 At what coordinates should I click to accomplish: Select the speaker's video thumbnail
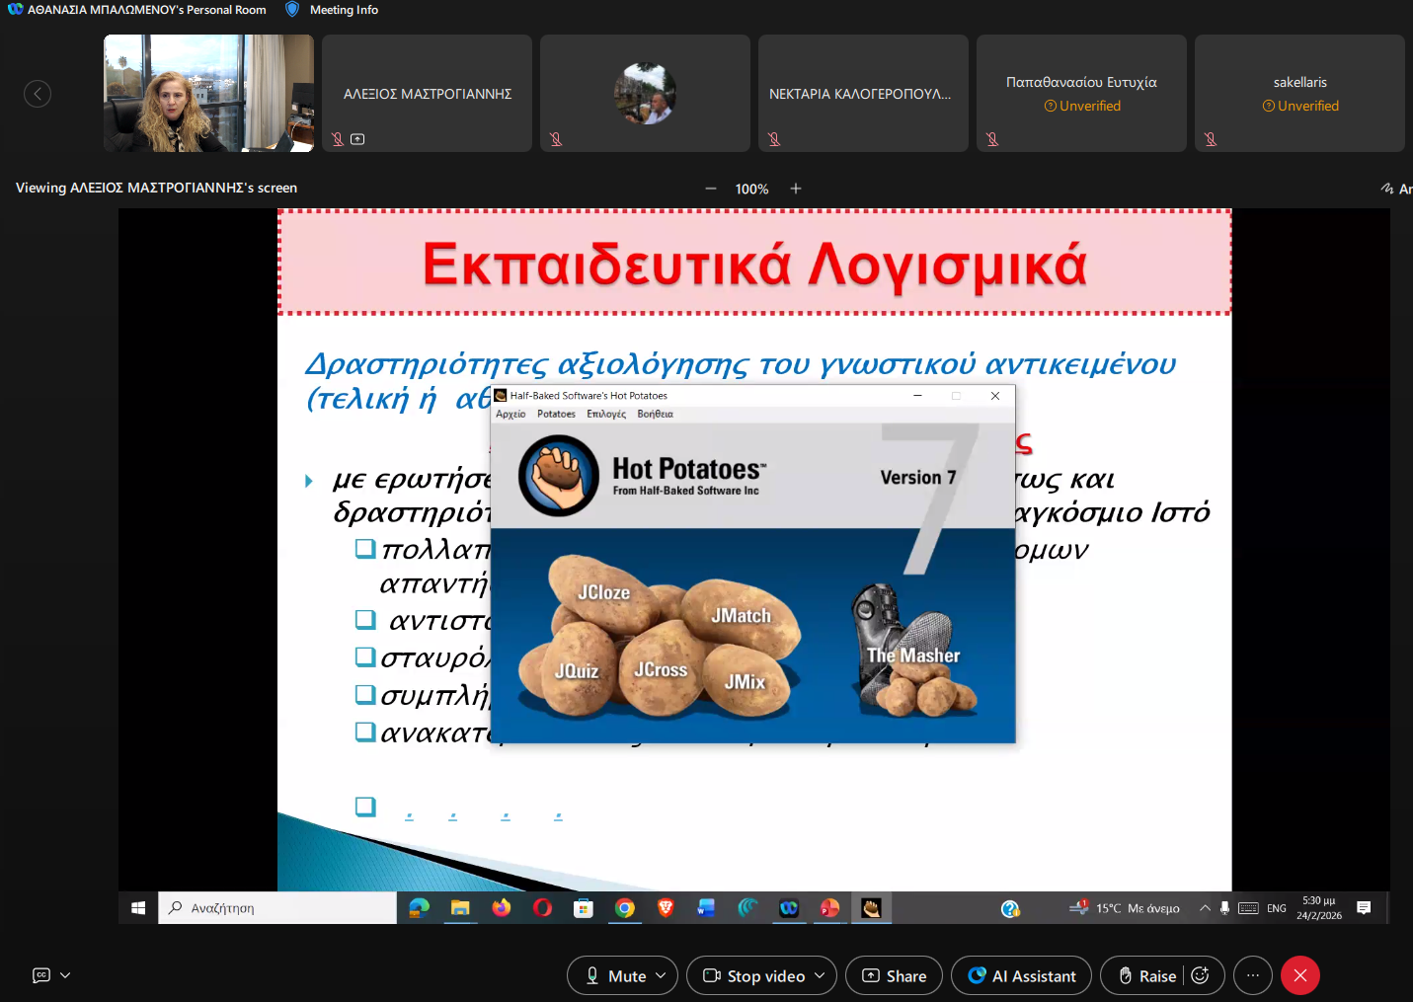[208, 94]
